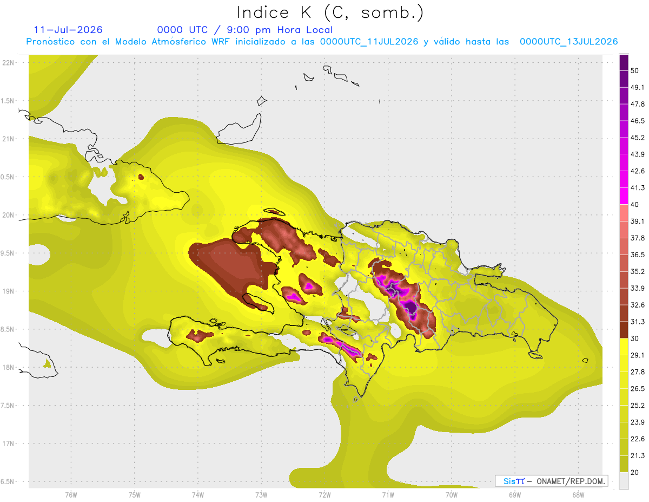Pick the salmon legend band between 39.1 and 40
The height and width of the screenshot is (502, 649).
pos(624,213)
